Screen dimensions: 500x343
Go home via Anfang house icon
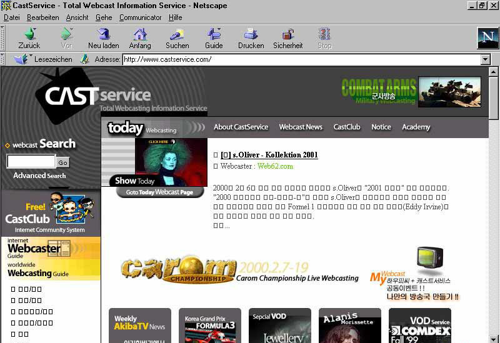click(x=140, y=34)
